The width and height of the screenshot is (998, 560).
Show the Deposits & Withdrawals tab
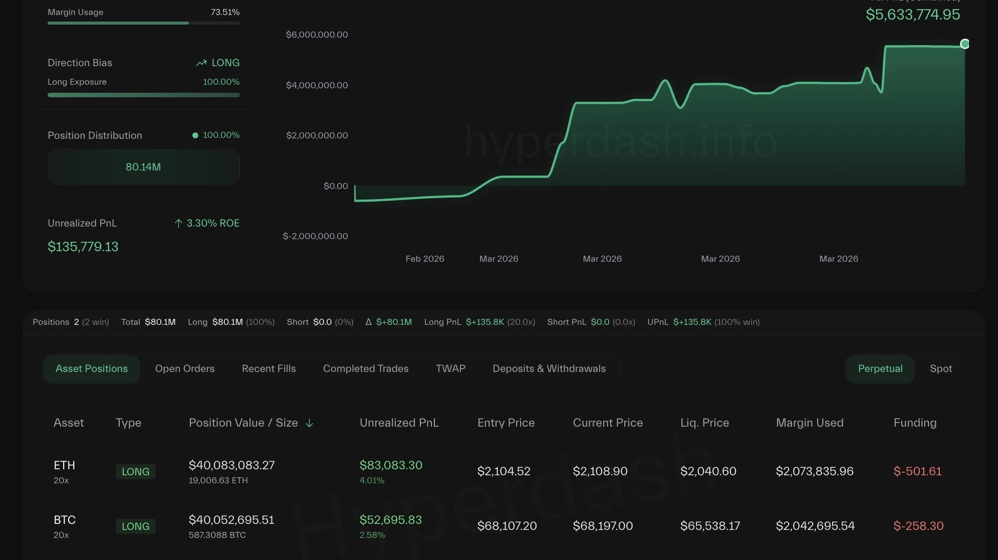[x=549, y=369]
